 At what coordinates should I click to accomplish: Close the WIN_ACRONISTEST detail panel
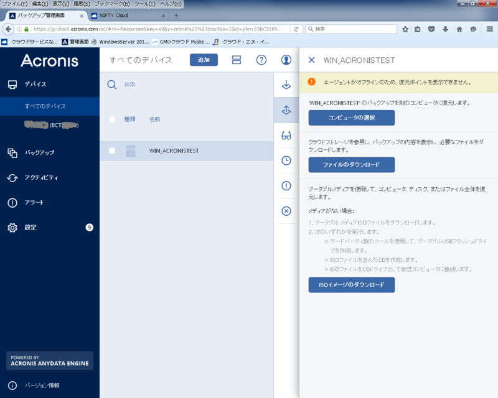tap(311, 60)
